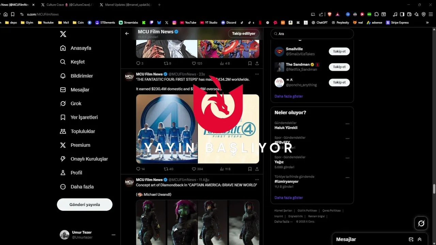Repost the post with 9 reposts
This screenshot has height=245, width=436.
click(x=167, y=63)
